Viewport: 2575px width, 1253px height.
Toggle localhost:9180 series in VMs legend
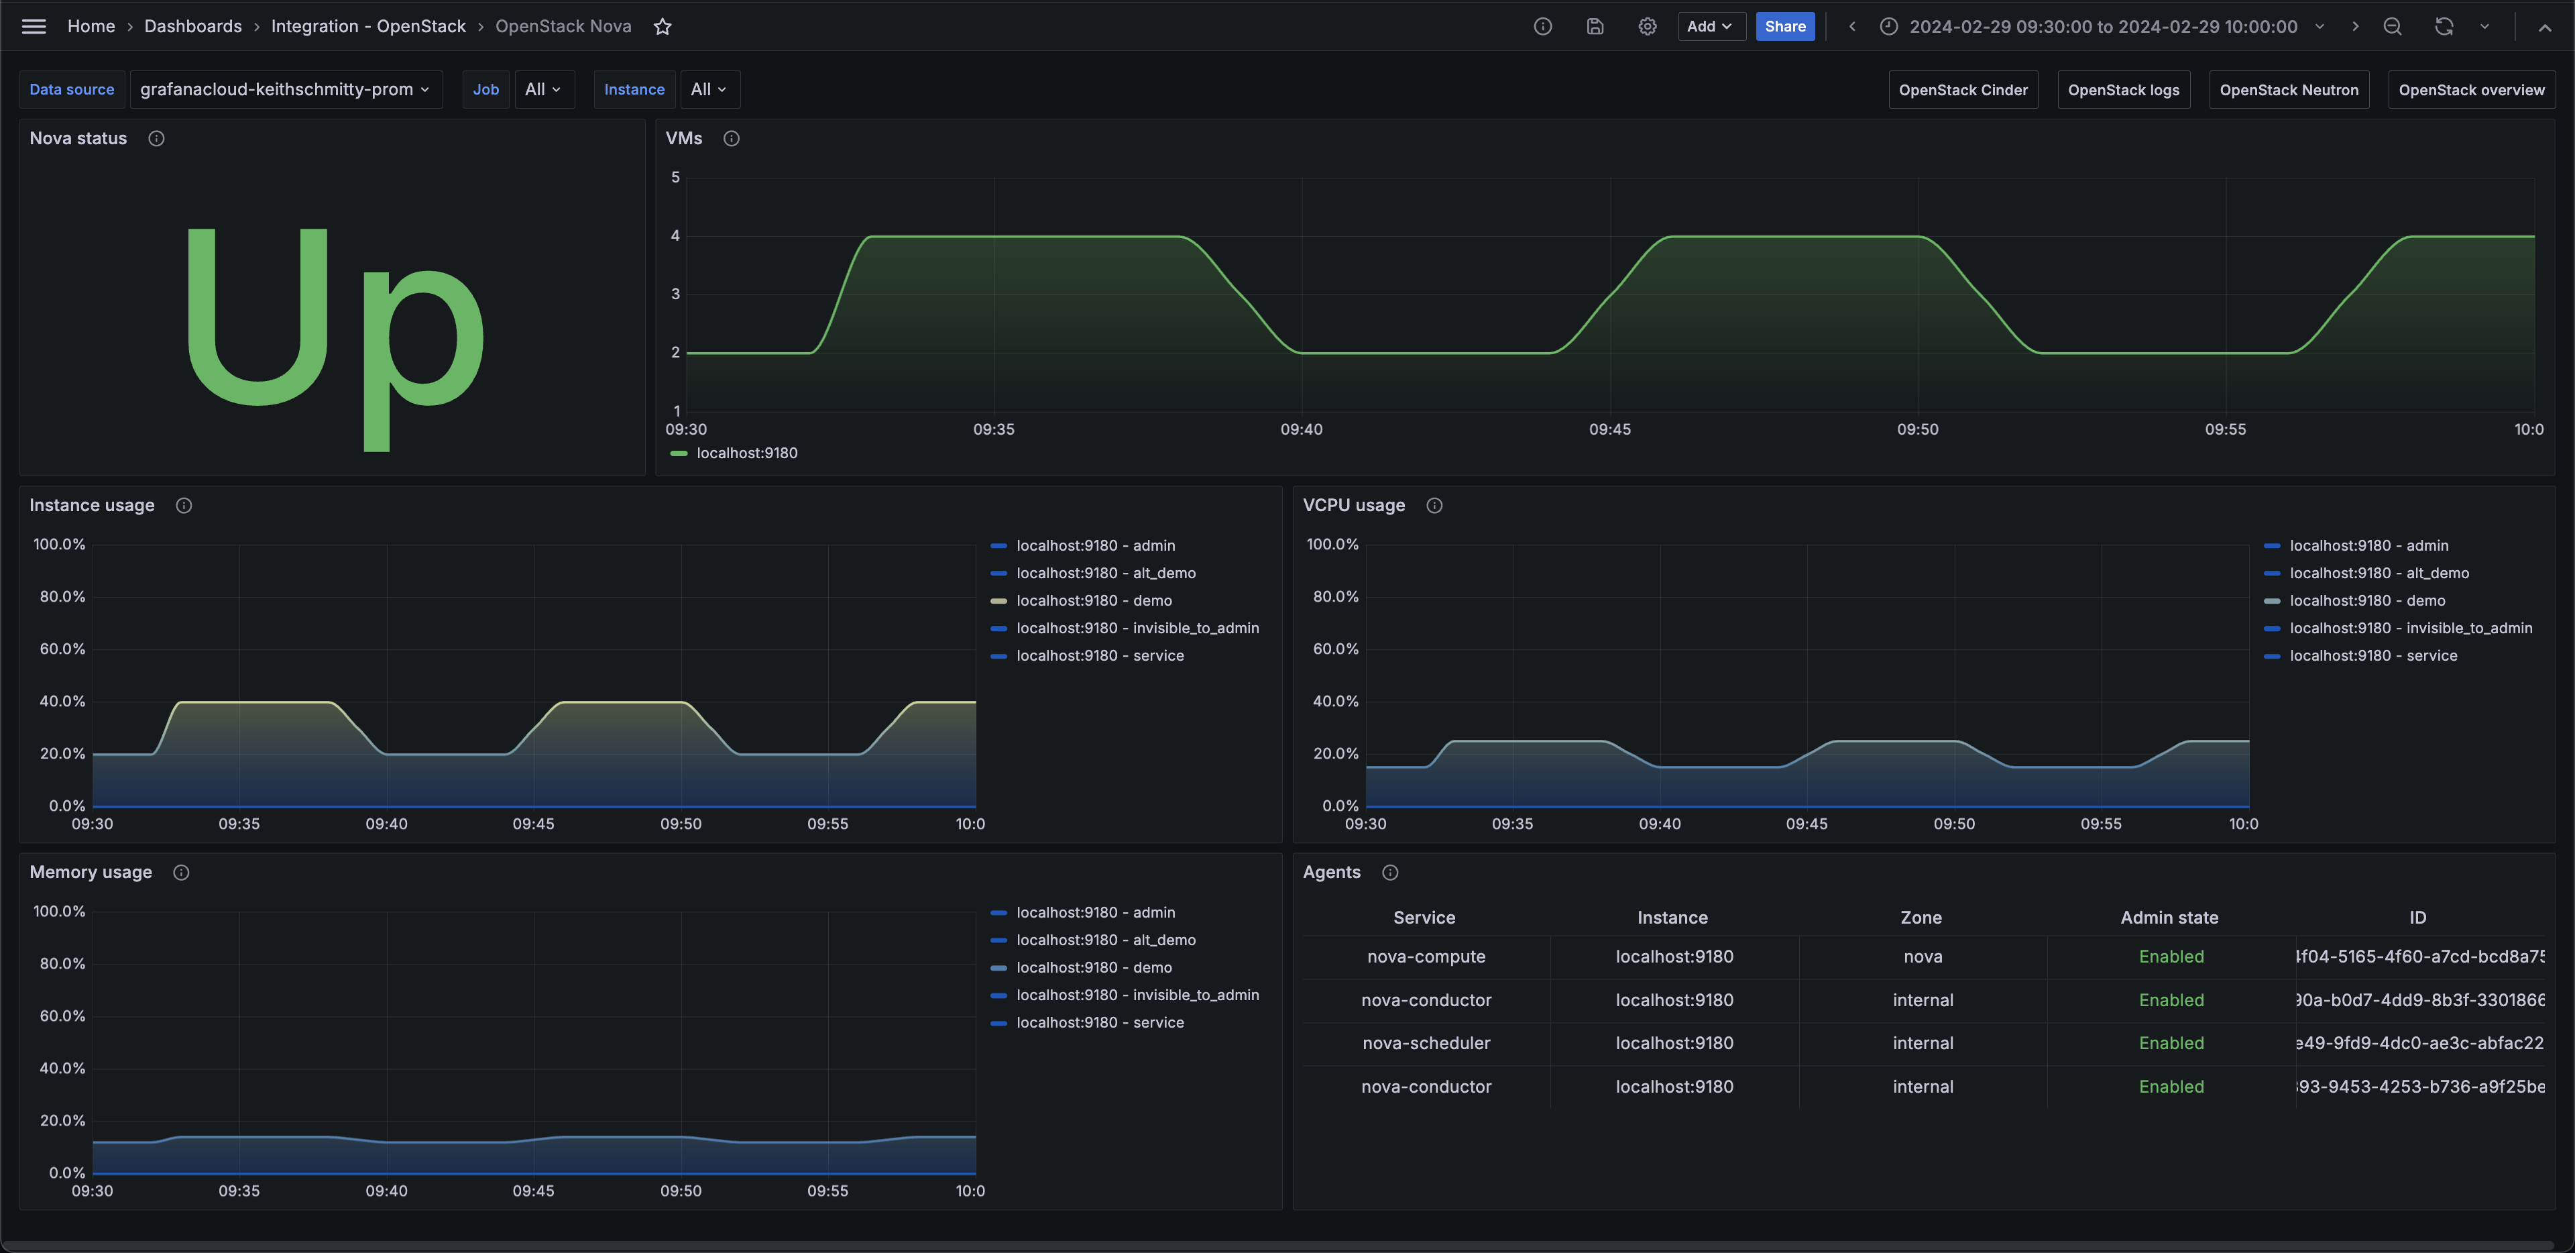coord(746,453)
